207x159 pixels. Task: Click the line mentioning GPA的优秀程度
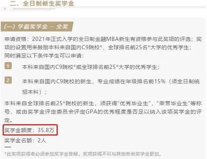coord(103,112)
